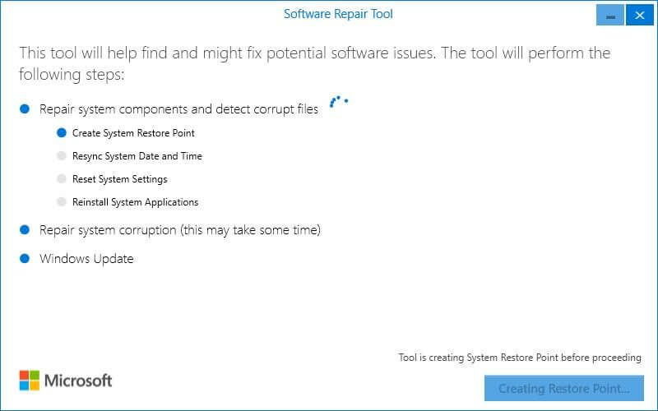Click grey bullet beside Reinstall System Applications
The image size is (658, 411).
pyautogui.click(x=62, y=202)
